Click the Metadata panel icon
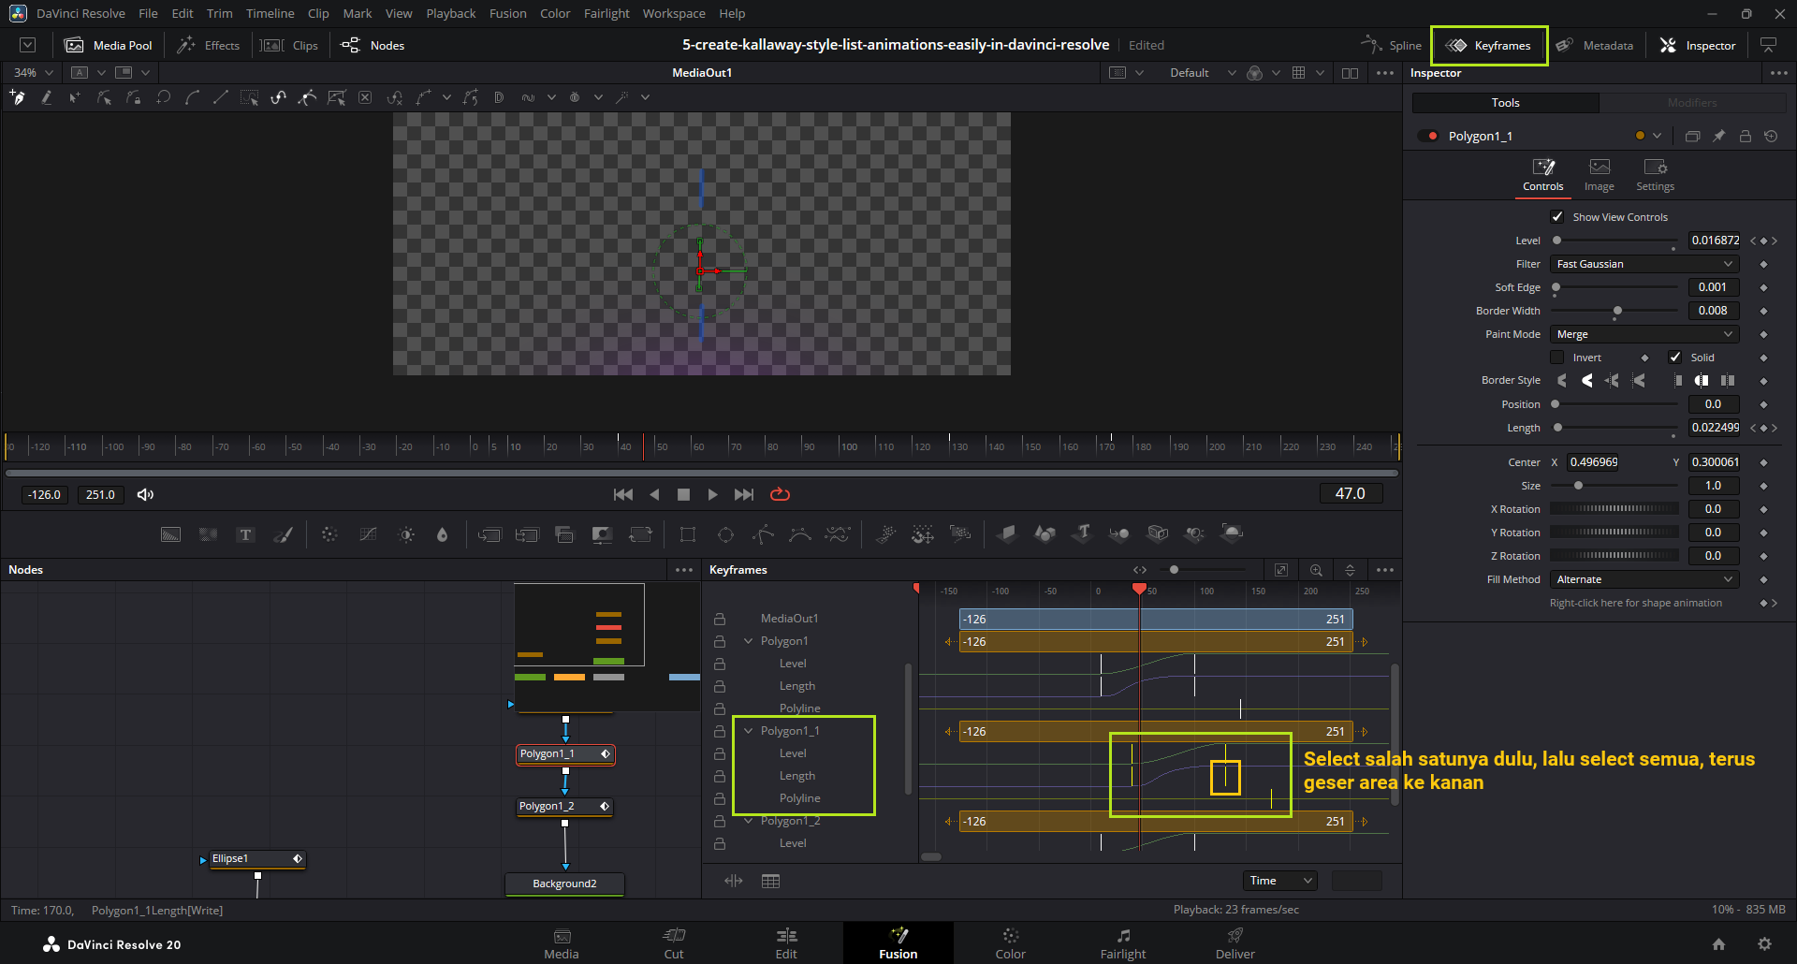This screenshot has height=964, width=1797. [x=1595, y=45]
